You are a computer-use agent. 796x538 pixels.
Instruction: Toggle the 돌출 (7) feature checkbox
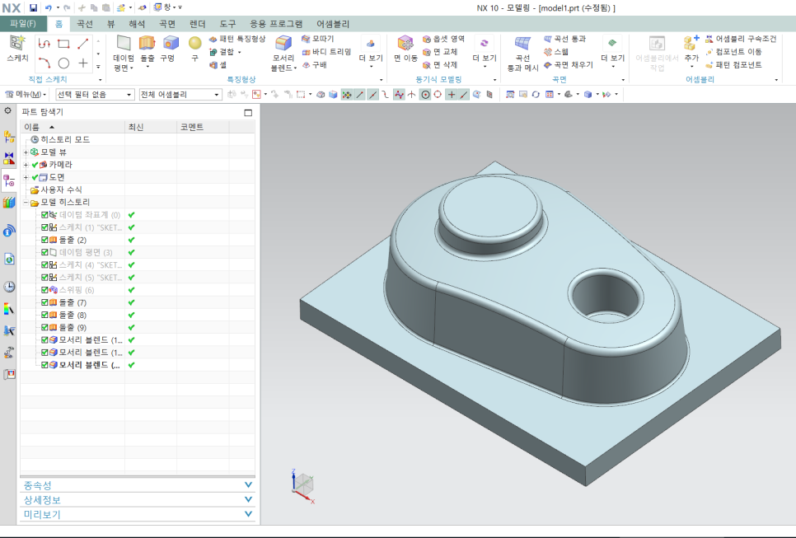click(44, 302)
